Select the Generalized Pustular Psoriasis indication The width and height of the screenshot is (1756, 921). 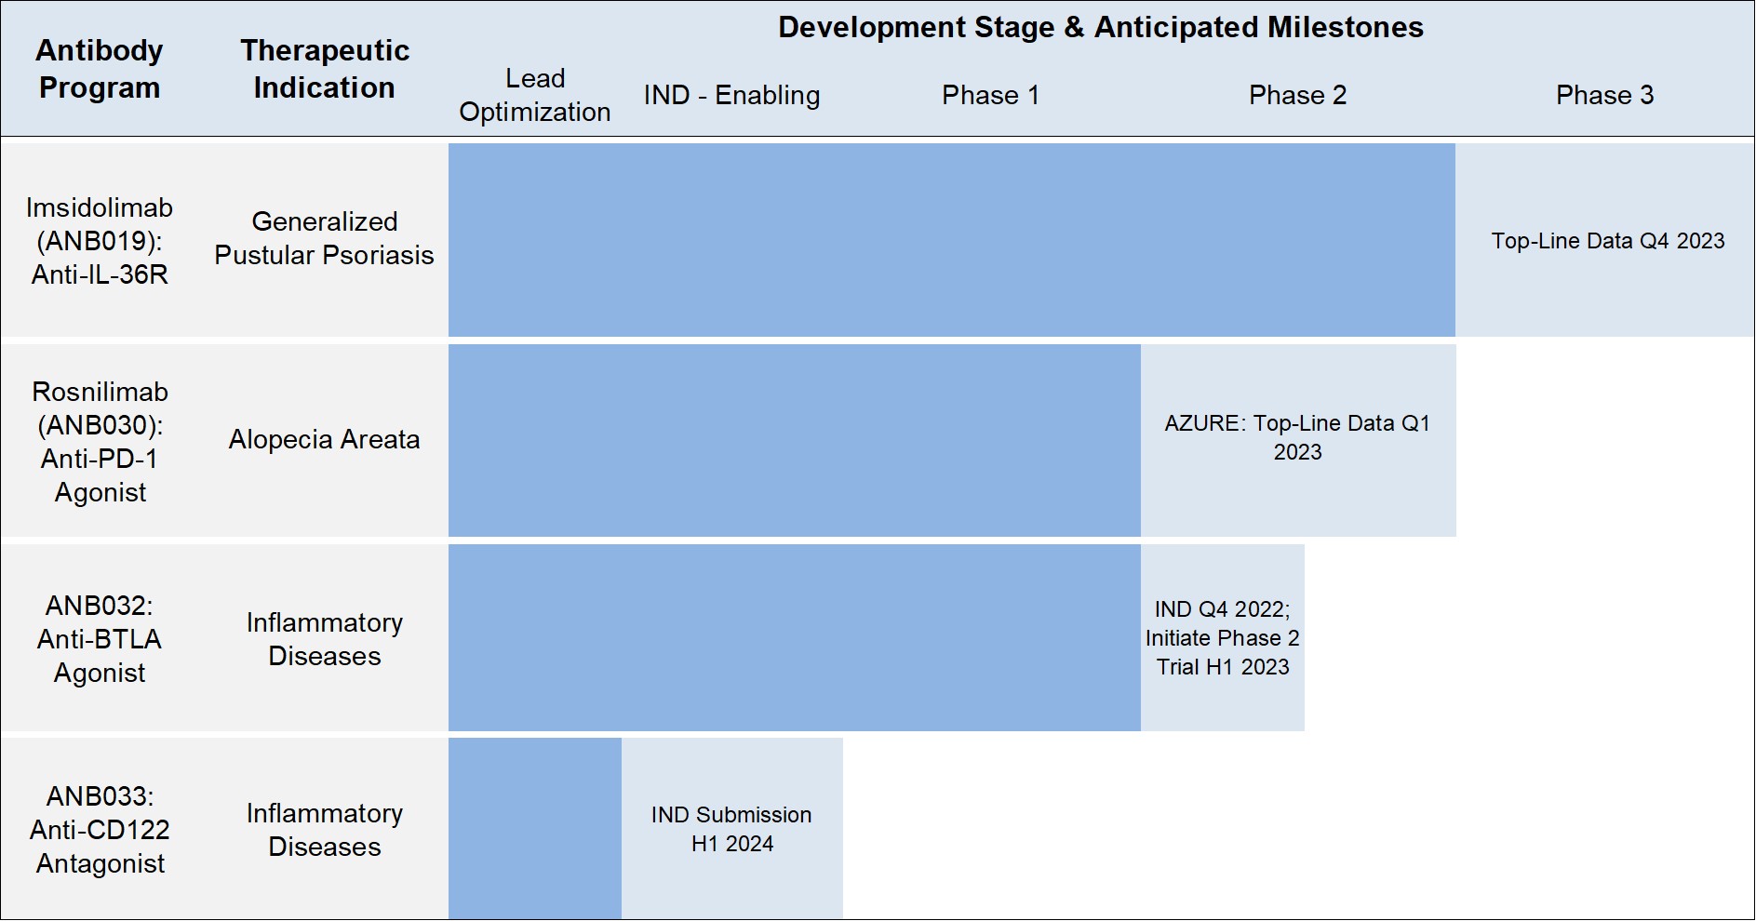pos(324,238)
